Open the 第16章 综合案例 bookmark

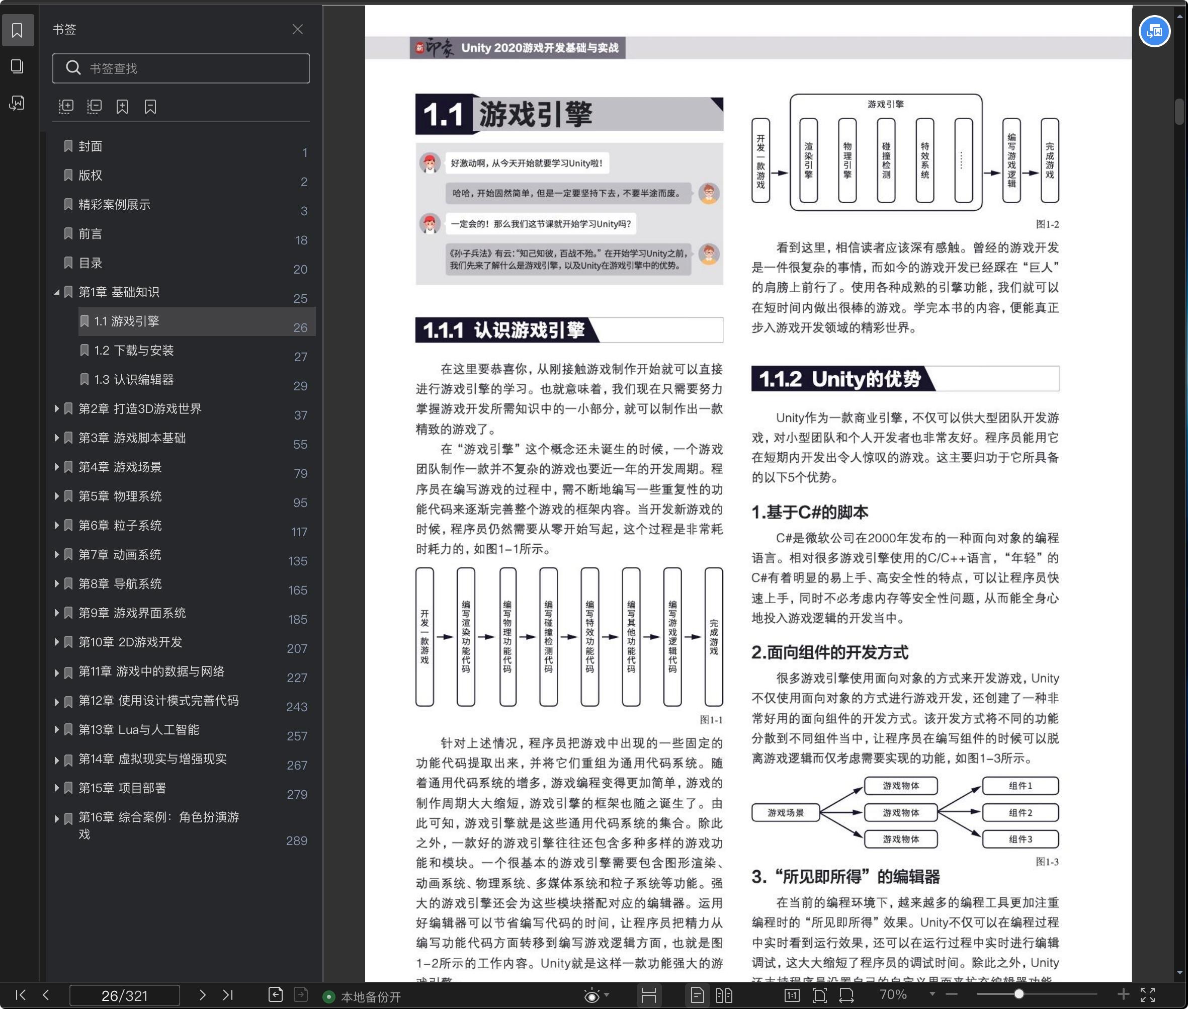pos(158,825)
